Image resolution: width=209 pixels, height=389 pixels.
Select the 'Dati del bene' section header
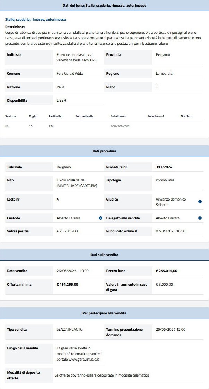click(104, 5)
